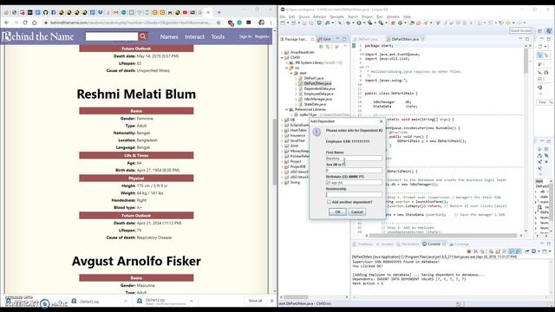The height and width of the screenshot is (312, 555).
Task: Switch to the Gmail browser tab
Action: coord(115,12)
